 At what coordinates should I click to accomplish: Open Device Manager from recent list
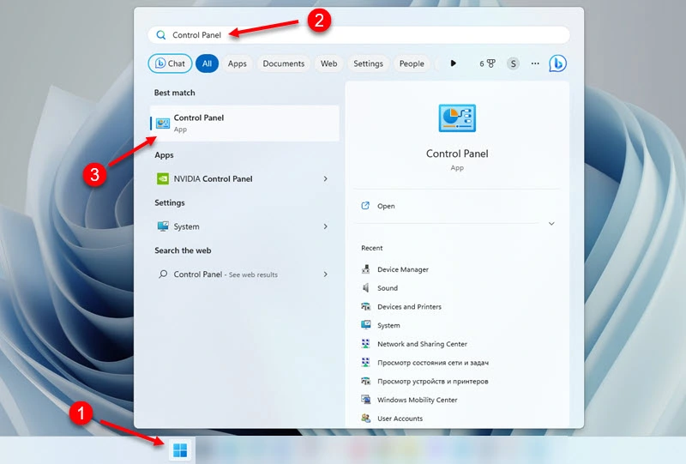tap(402, 269)
